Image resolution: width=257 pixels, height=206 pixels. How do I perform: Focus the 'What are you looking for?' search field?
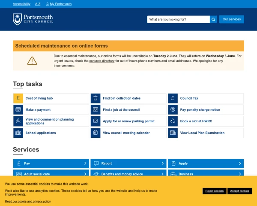tap(178, 19)
